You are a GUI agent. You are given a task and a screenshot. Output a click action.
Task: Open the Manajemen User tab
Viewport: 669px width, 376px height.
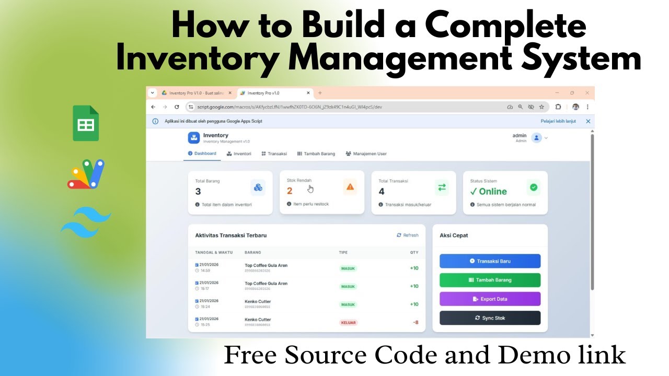tap(366, 154)
